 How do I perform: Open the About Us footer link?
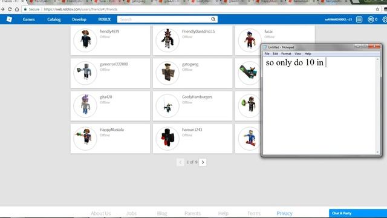pyautogui.click(x=101, y=213)
